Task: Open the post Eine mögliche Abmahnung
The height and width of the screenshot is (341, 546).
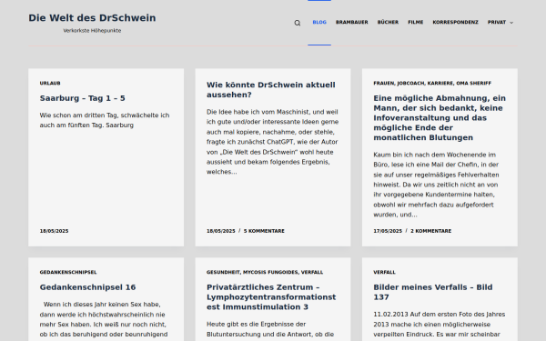Action: click(x=440, y=117)
